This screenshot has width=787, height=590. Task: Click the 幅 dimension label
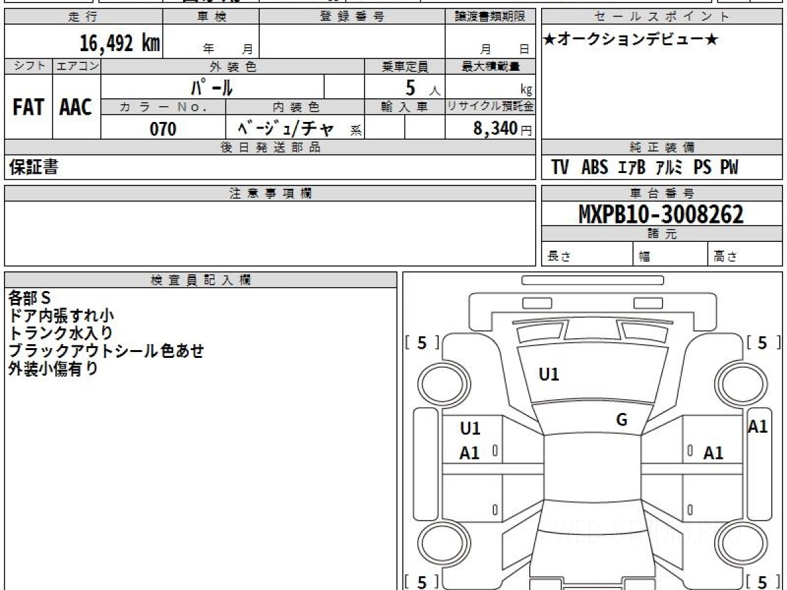[645, 257]
